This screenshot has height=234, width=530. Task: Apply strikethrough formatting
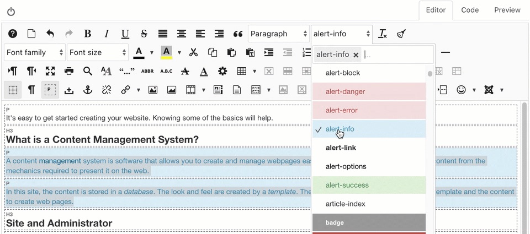pos(144,34)
